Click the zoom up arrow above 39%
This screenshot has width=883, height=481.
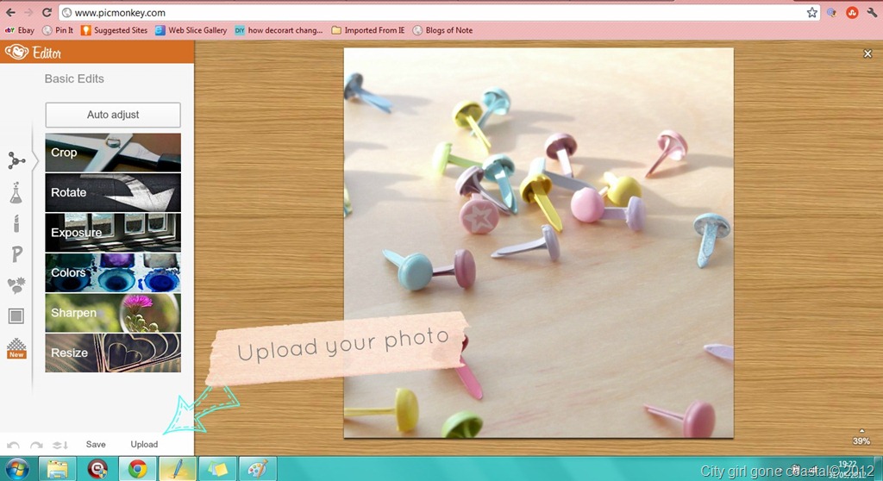861,431
